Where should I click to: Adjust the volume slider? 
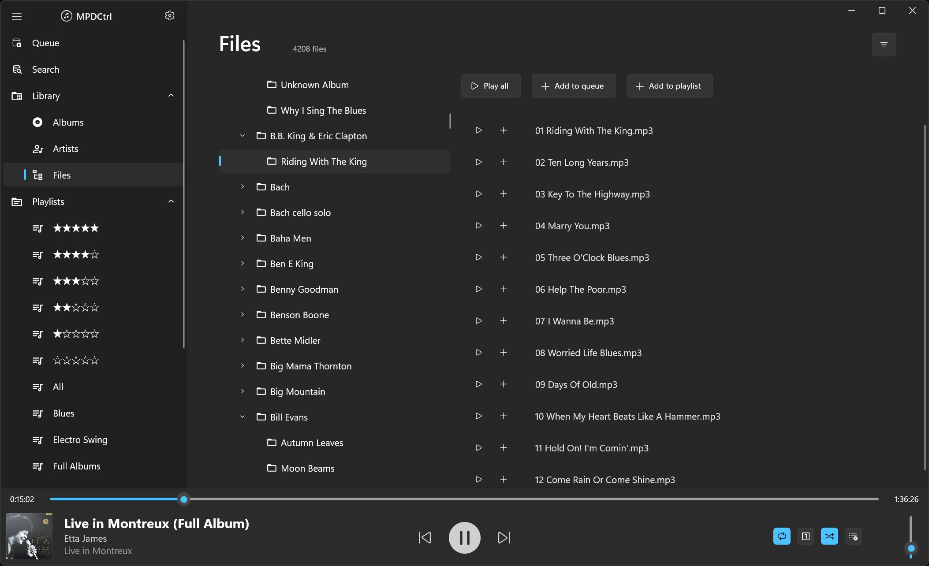[911, 537]
